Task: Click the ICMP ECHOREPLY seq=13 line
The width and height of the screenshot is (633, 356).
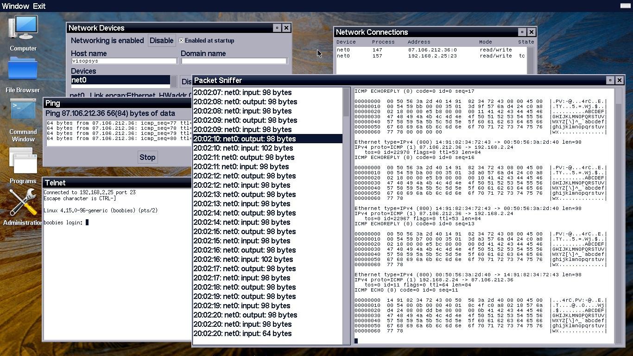Action: pos(414,224)
